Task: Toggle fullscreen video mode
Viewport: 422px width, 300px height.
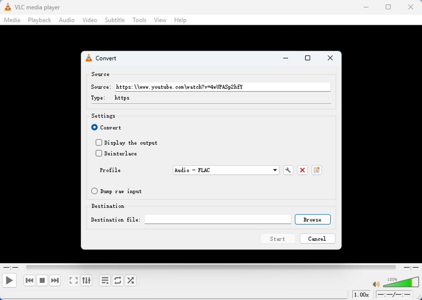Action: pyautogui.click(x=73, y=280)
